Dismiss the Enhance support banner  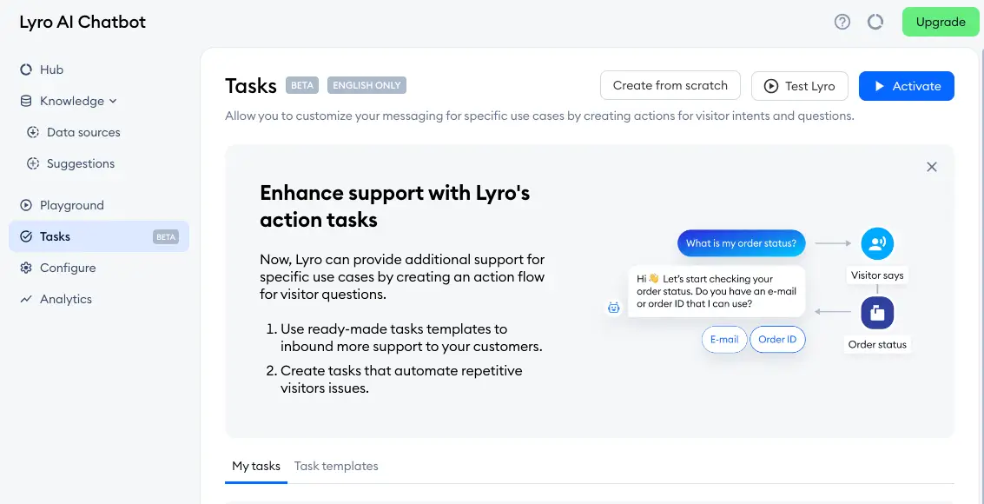coord(932,166)
